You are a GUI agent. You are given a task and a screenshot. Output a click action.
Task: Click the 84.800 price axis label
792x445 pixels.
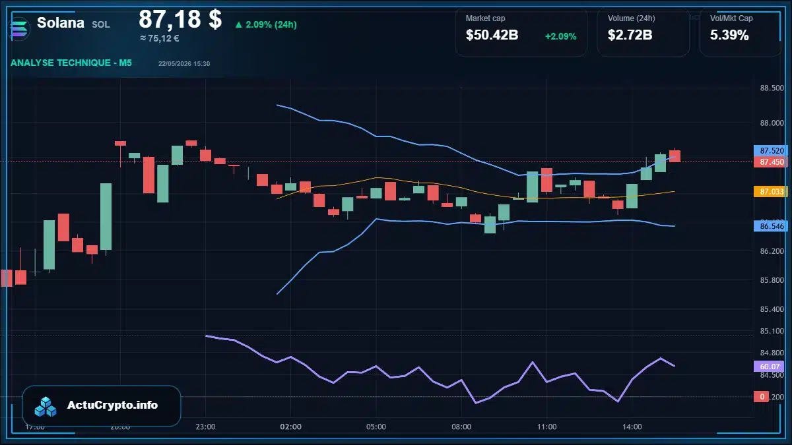click(772, 353)
